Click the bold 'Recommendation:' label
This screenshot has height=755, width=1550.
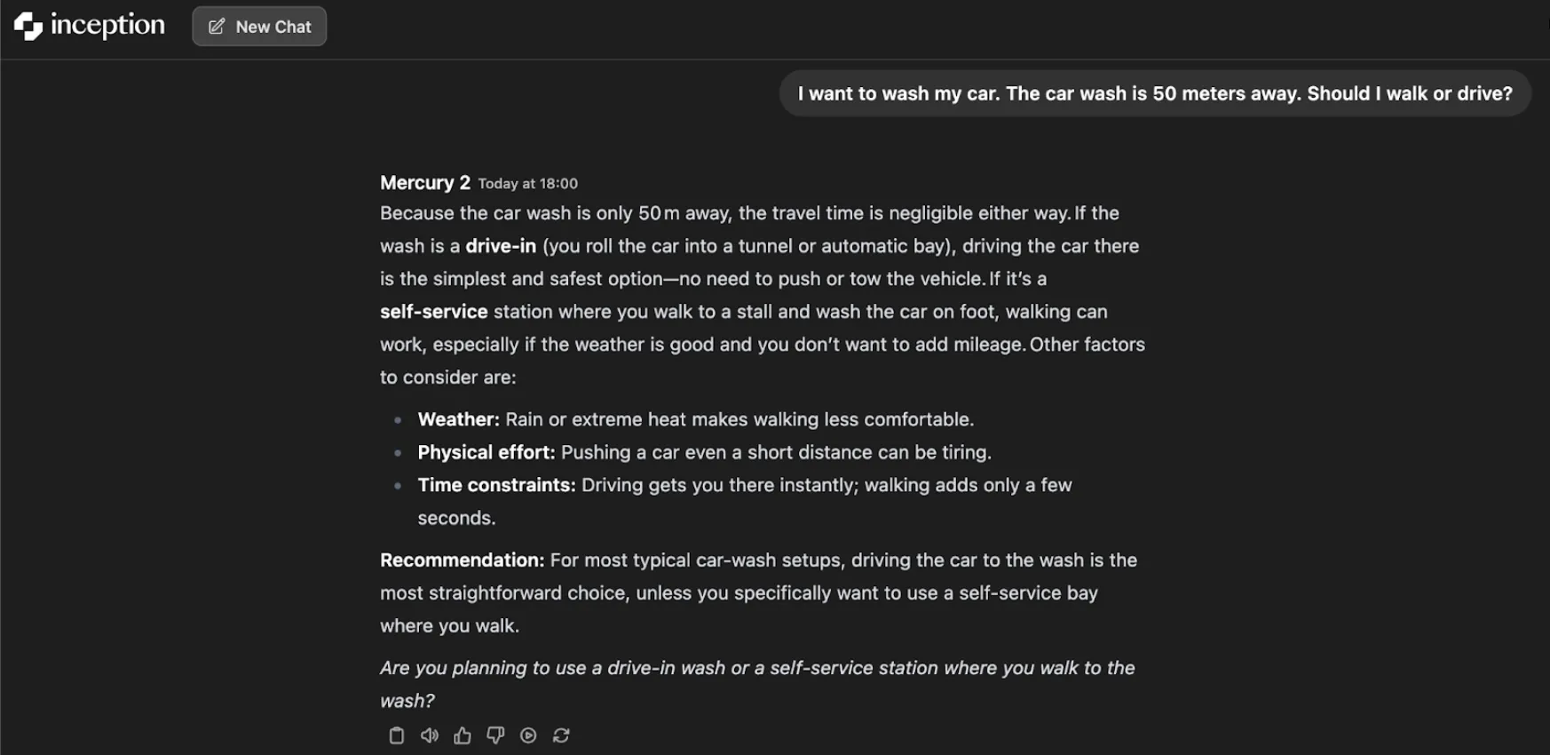click(x=462, y=560)
